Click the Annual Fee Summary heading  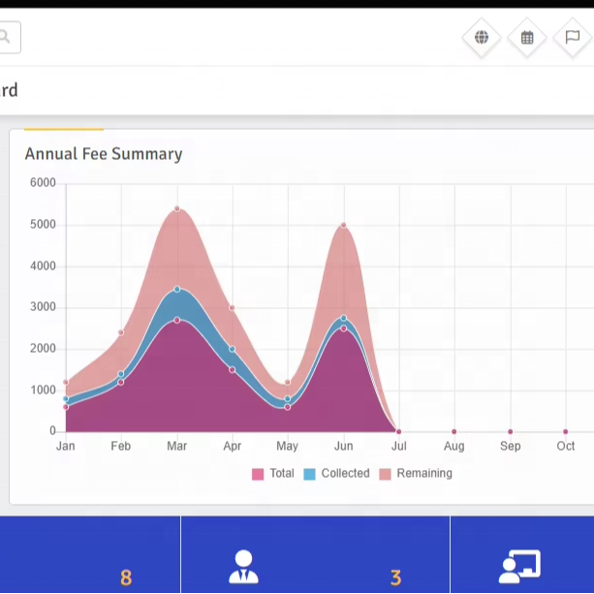(104, 154)
